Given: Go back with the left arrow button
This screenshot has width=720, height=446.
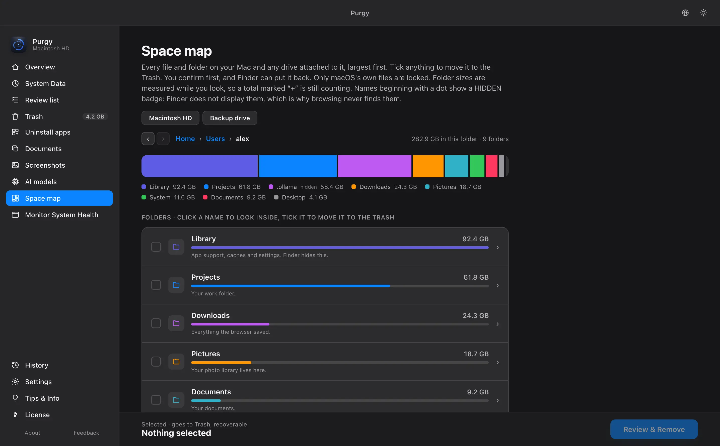Looking at the screenshot, I should [148, 139].
